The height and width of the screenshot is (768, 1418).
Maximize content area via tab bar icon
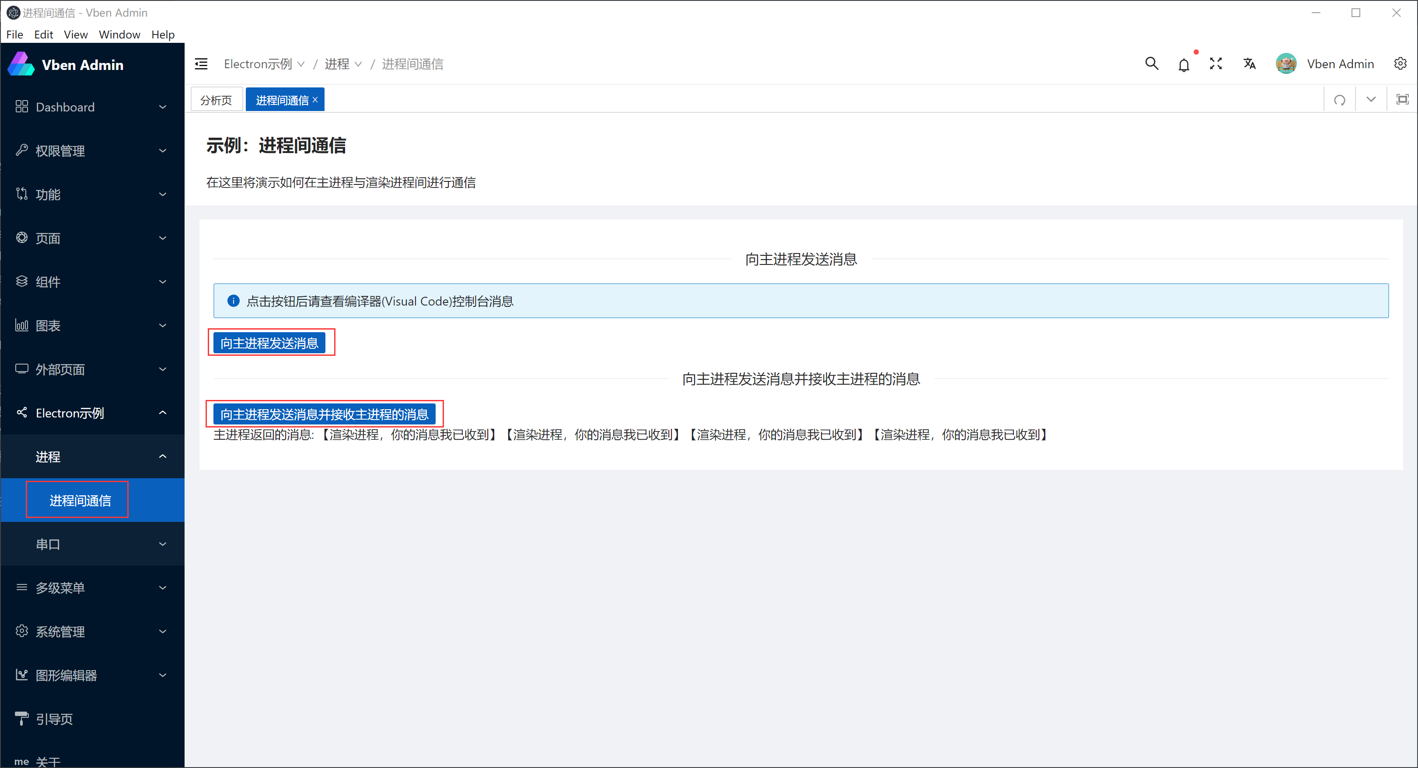[x=1402, y=100]
